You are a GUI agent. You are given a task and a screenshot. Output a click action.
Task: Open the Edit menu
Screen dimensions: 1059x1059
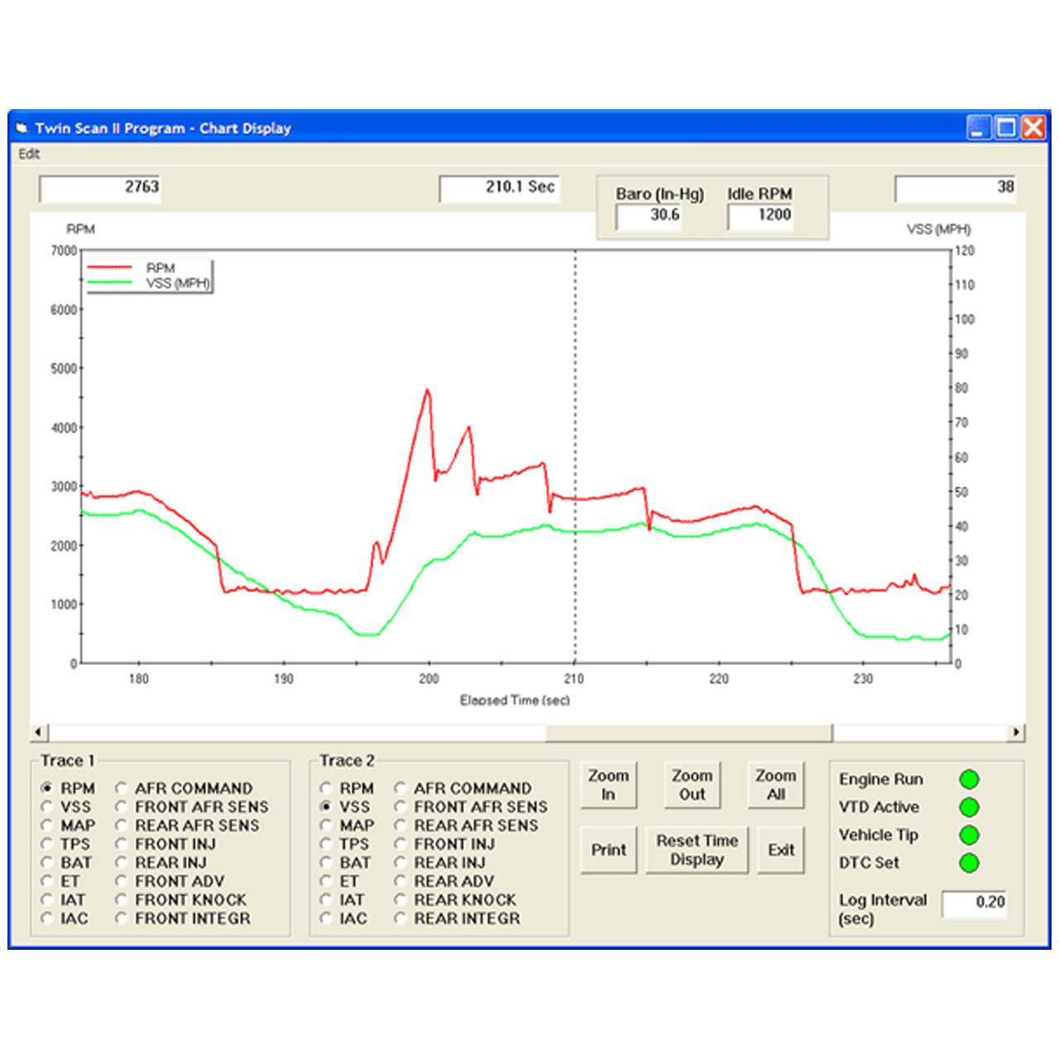point(29,154)
